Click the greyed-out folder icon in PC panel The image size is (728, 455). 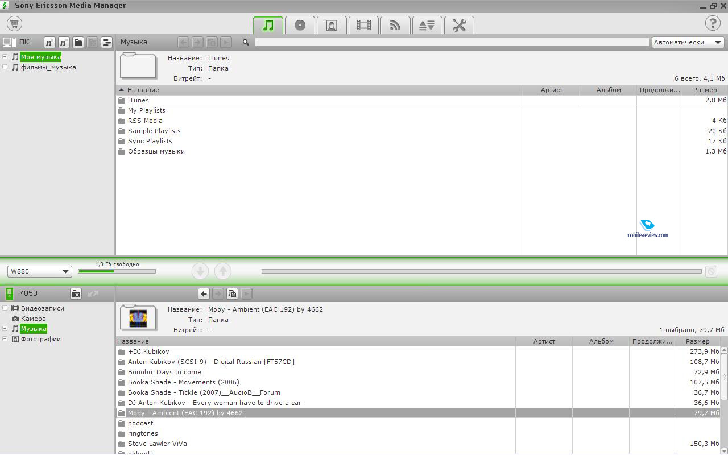point(92,42)
